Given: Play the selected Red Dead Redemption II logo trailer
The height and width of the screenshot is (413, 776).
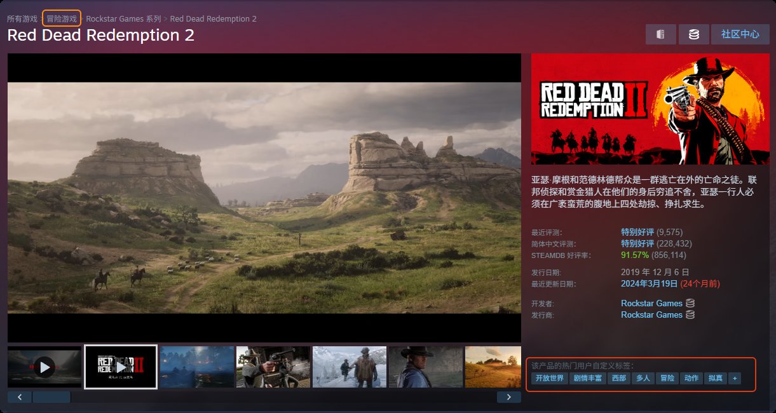Looking at the screenshot, I should [121, 367].
